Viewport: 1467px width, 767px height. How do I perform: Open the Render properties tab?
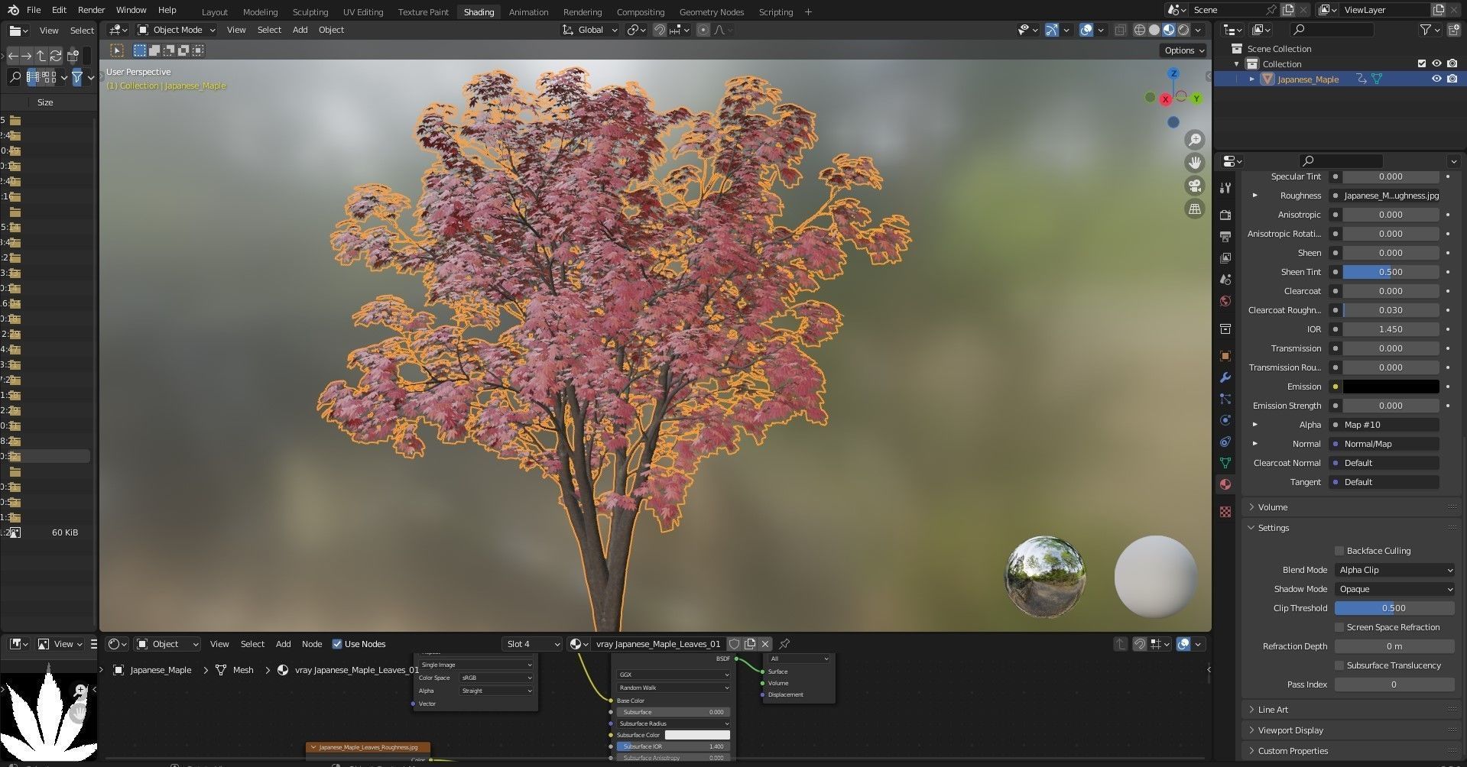pos(1225,215)
